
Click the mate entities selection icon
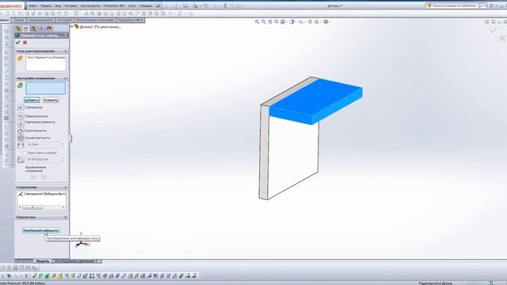20,85
